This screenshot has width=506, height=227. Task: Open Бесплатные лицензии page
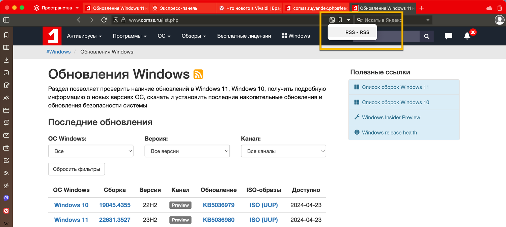point(244,36)
